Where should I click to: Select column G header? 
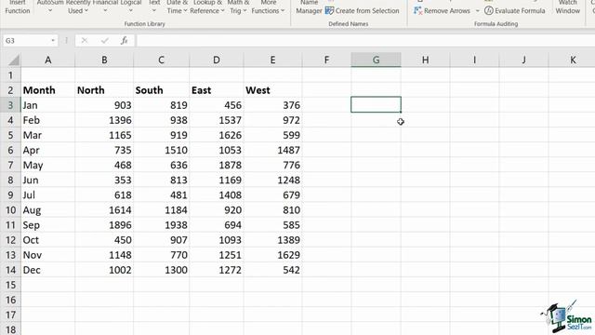click(x=376, y=60)
